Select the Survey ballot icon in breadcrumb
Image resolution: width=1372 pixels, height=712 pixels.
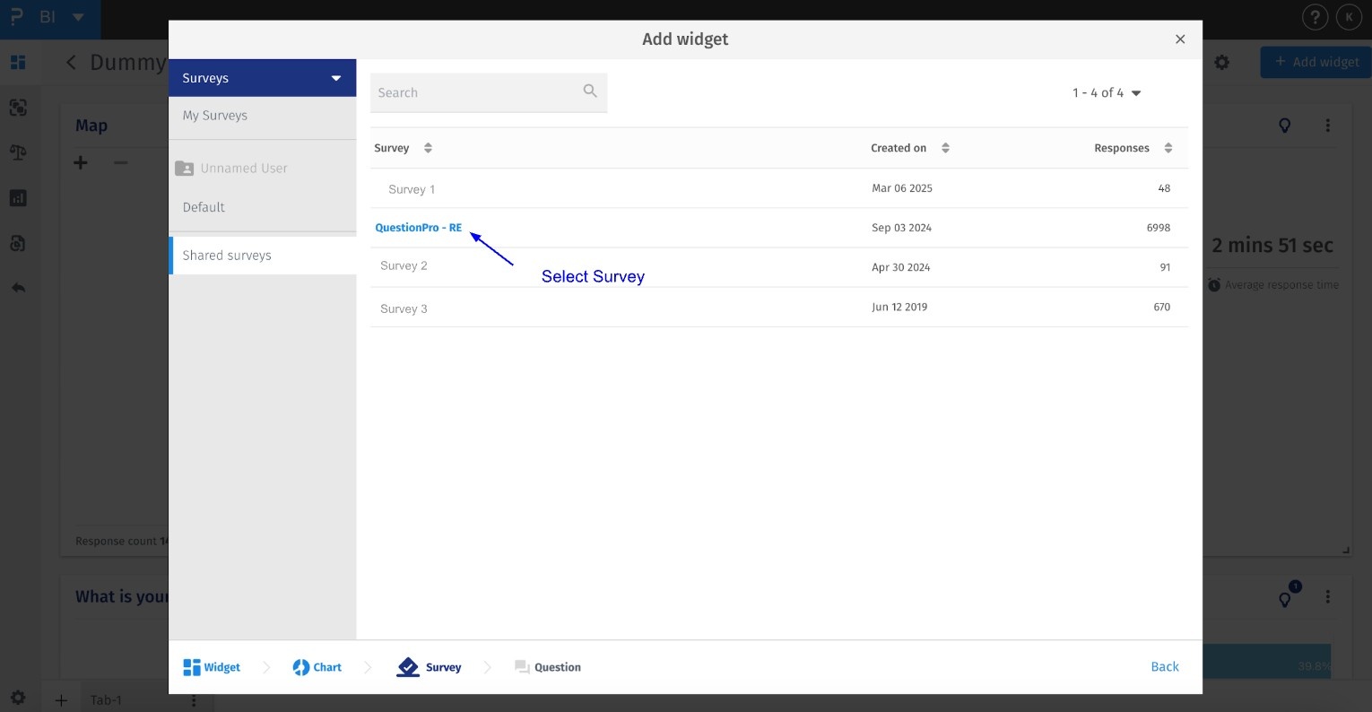[x=408, y=666]
